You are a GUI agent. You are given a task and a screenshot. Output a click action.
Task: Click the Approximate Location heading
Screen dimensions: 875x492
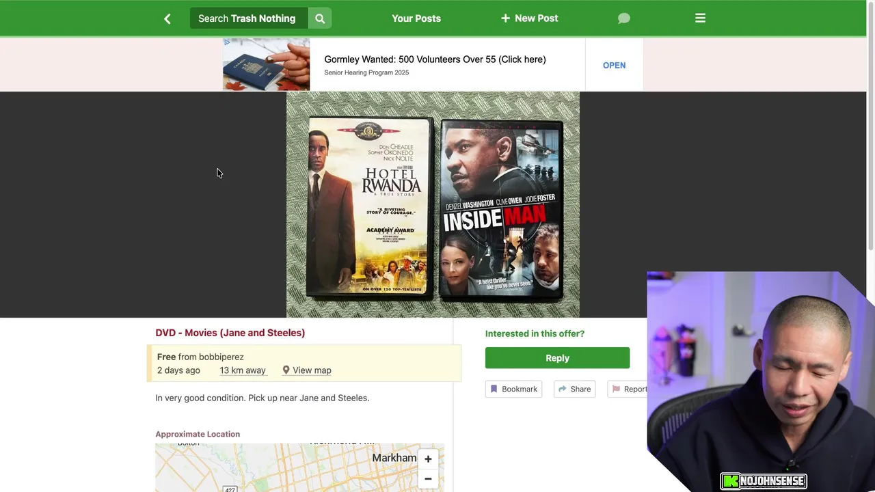pos(198,434)
